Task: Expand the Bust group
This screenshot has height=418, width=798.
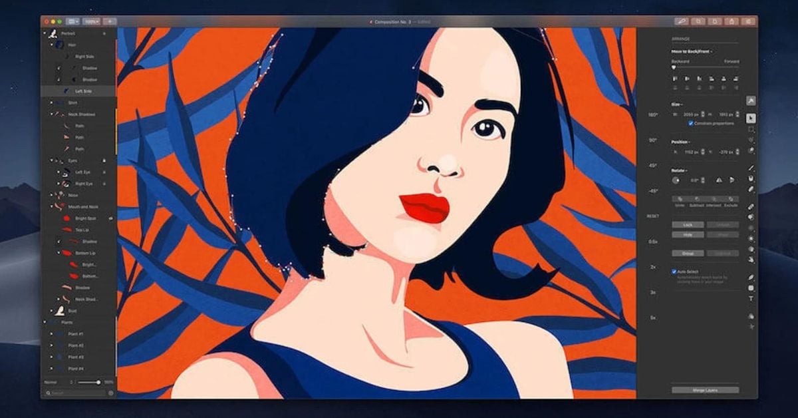Action: (x=51, y=311)
